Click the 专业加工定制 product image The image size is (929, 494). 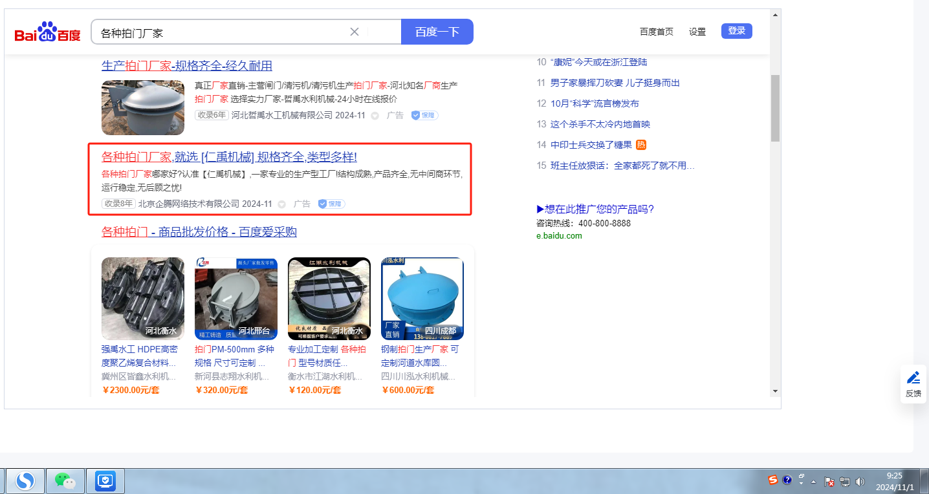[329, 299]
